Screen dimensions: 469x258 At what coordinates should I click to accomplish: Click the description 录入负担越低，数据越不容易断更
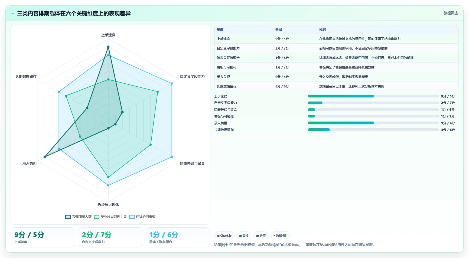[x=344, y=77]
